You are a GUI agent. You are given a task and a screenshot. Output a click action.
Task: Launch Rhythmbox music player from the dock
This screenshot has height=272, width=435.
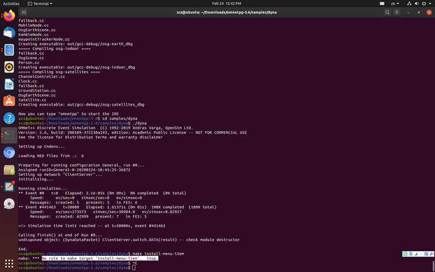(x=9, y=67)
